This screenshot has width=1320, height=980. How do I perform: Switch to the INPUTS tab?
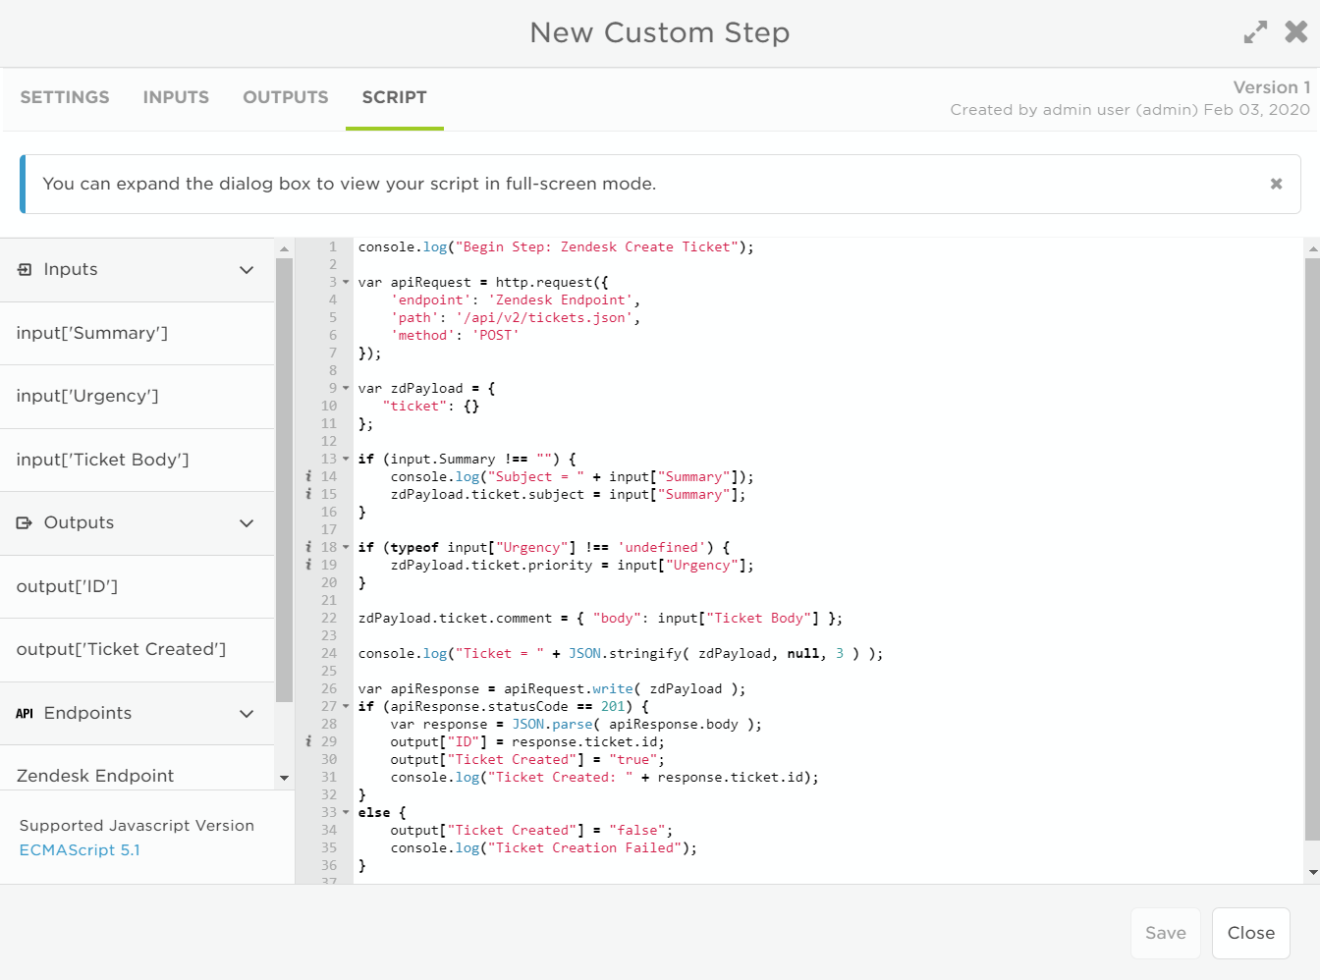(x=176, y=97)
